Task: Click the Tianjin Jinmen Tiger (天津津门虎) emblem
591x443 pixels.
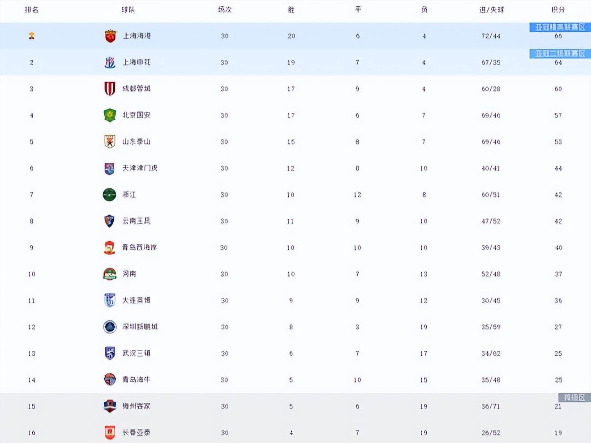Action: [x=110, y=168]
